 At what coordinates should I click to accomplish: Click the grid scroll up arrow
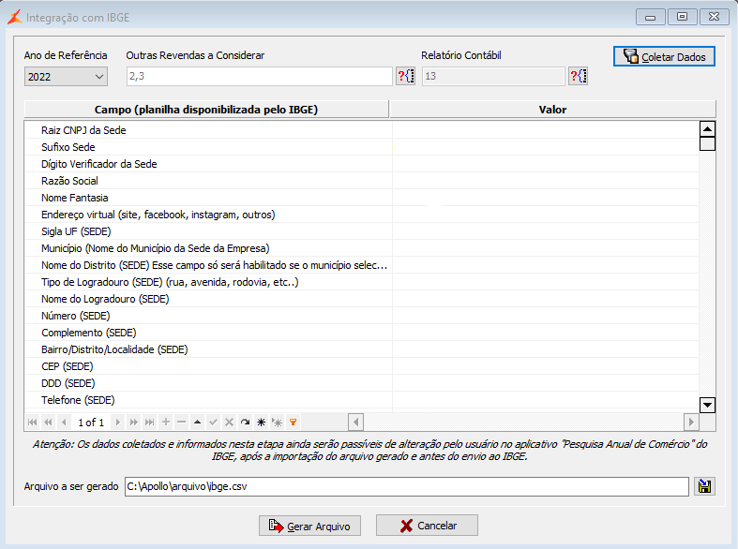[707, 128]
